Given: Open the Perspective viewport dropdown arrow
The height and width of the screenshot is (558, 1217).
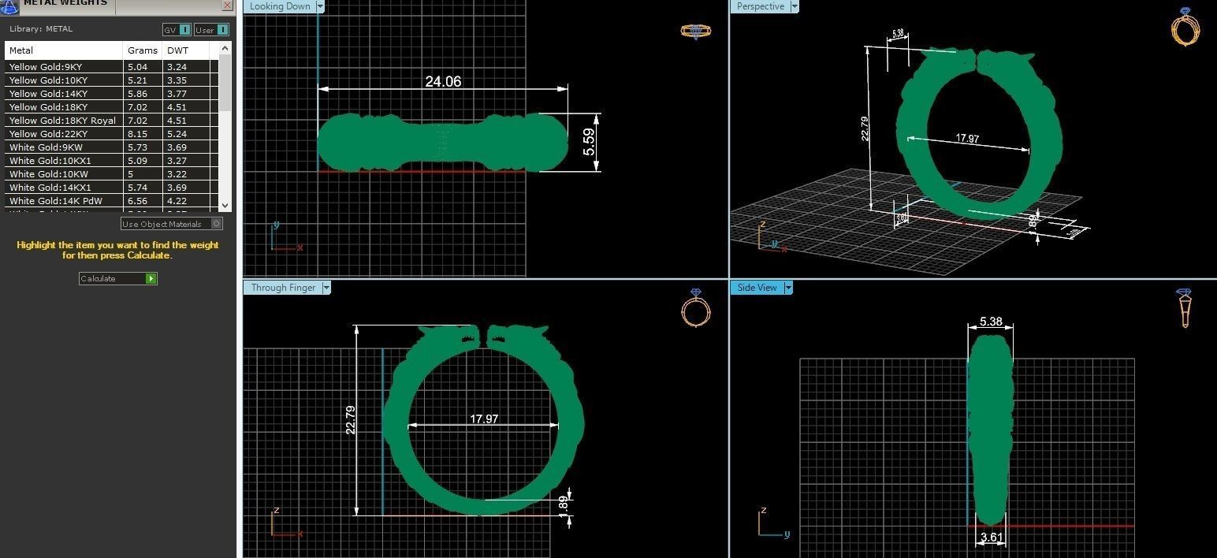Looking at the screenshot, I should [794, 6].
